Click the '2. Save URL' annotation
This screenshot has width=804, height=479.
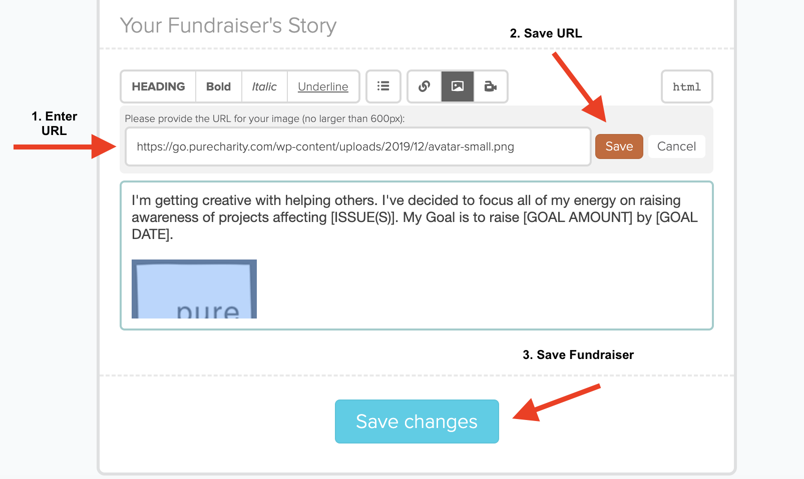click(x=546, y=33)
